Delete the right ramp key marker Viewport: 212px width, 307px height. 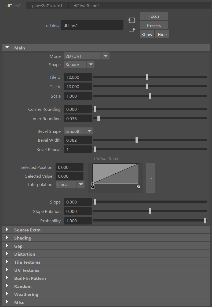[138, 187]
